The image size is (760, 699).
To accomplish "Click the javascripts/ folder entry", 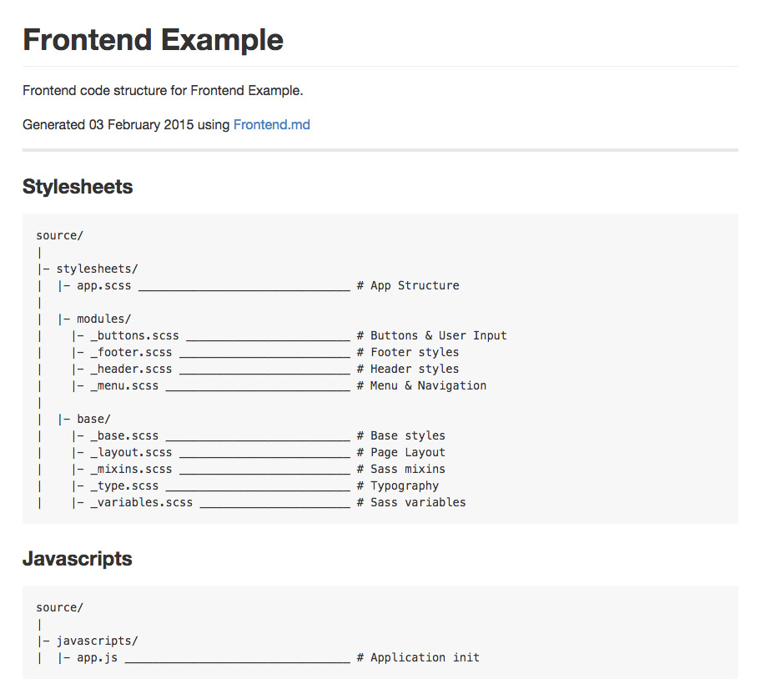I will [97, 641].
